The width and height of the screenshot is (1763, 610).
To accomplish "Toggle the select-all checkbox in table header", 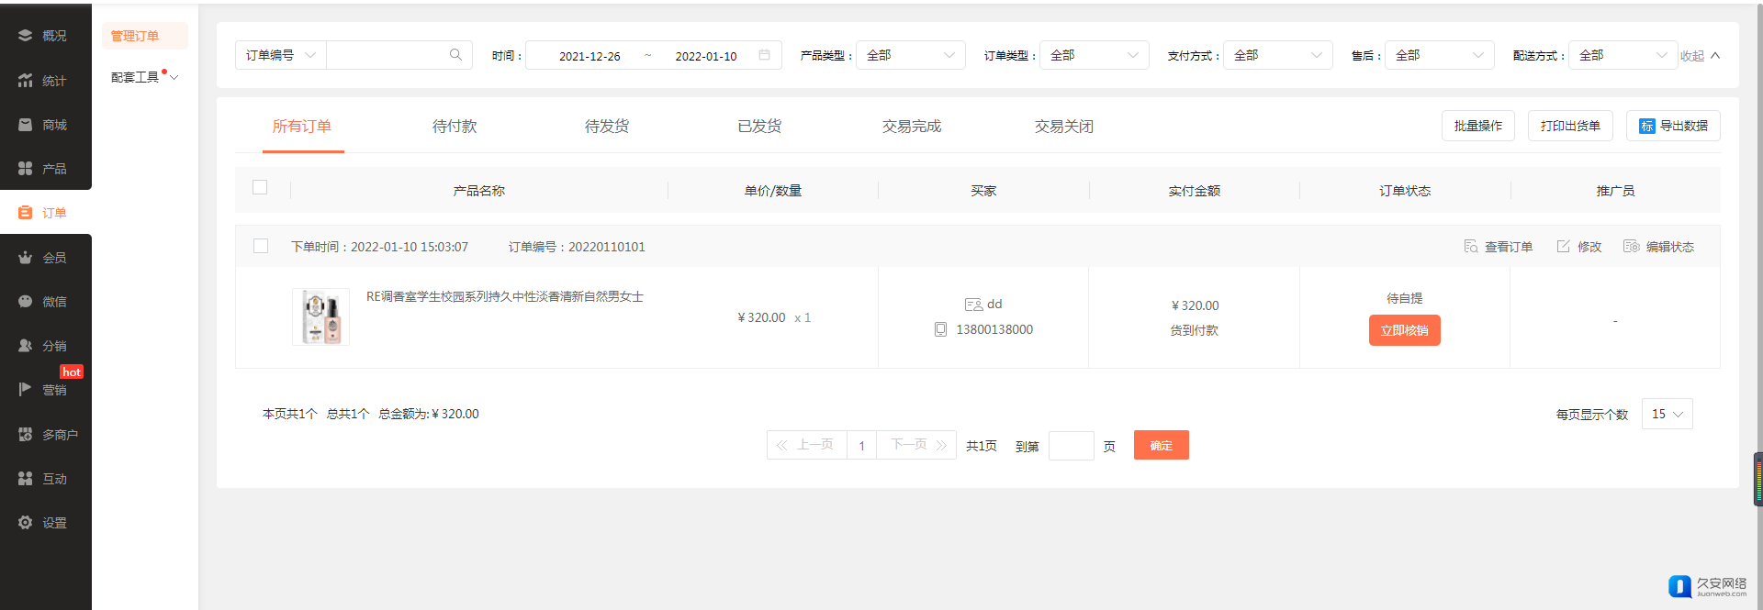I will click(260, 187).
